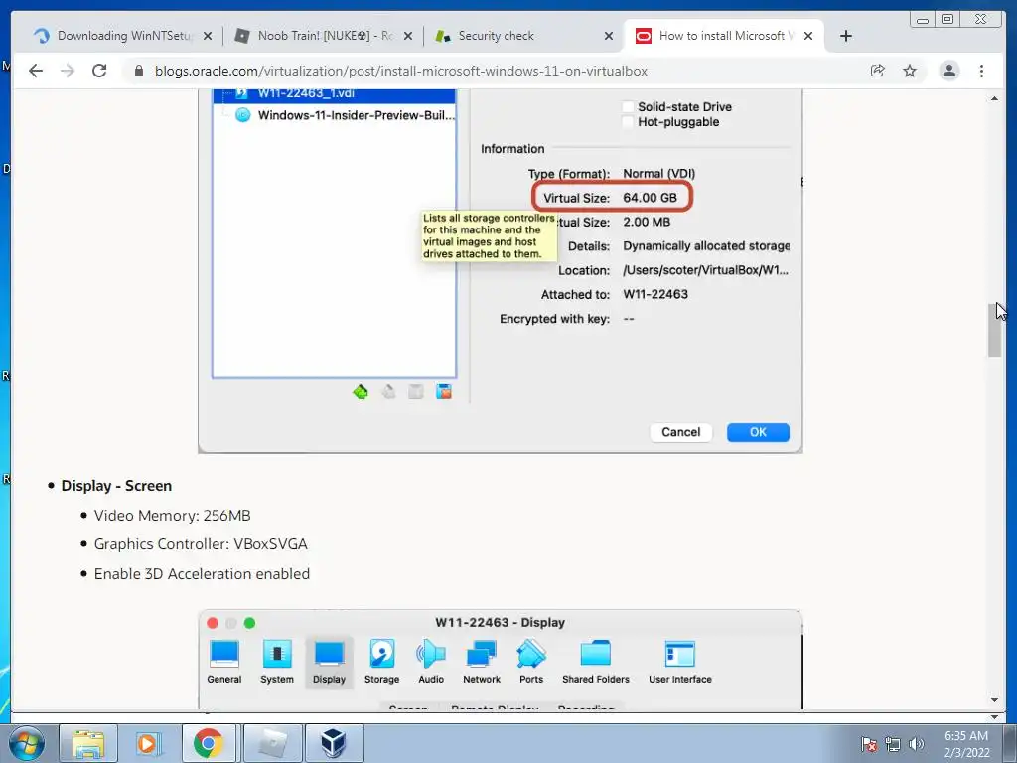Click red close dot on Display window

click(213, 623)
